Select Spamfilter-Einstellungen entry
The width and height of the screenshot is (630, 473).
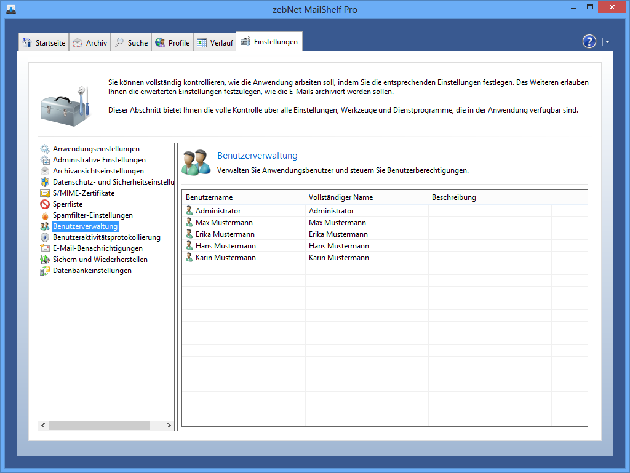pos(93,215)
